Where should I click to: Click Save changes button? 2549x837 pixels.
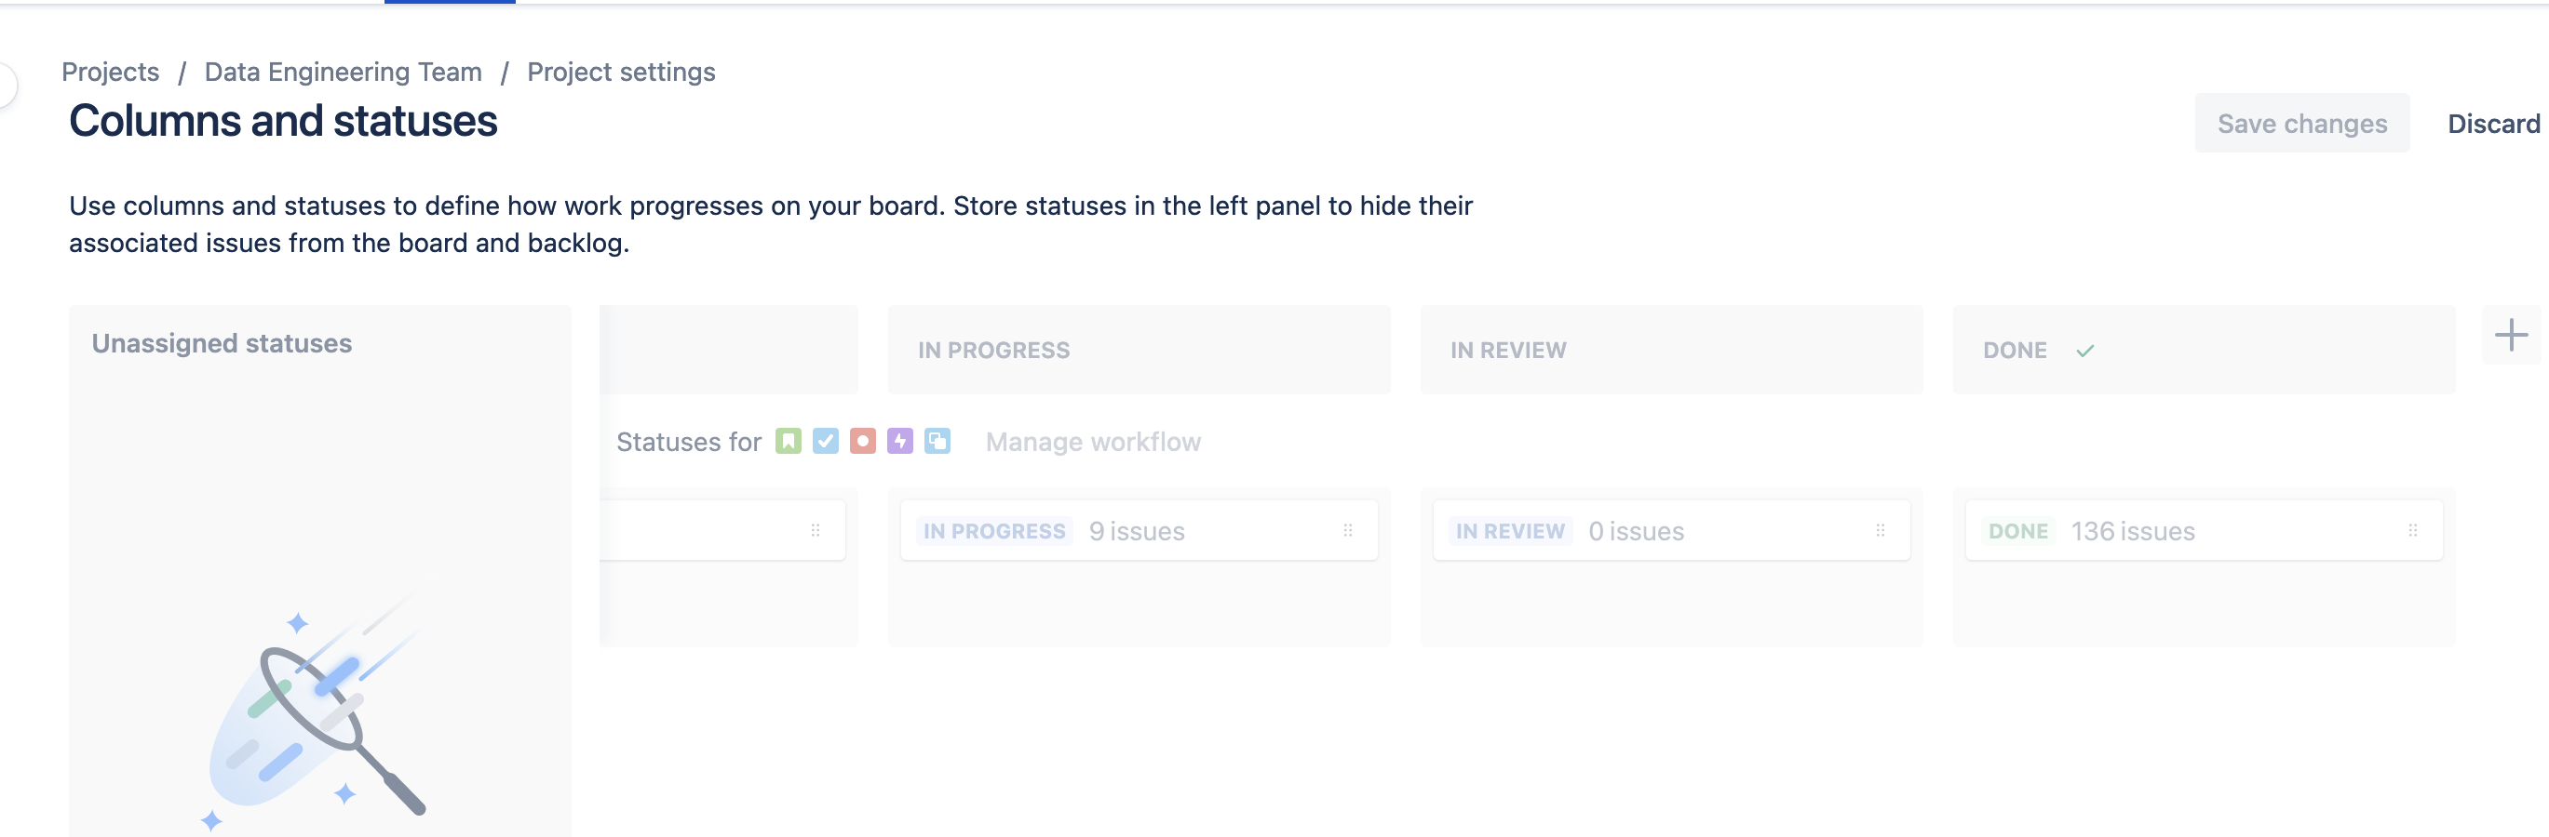point(2301,124)
